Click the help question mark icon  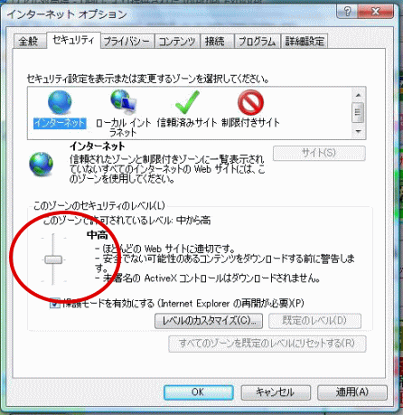(x=347, y=12)
